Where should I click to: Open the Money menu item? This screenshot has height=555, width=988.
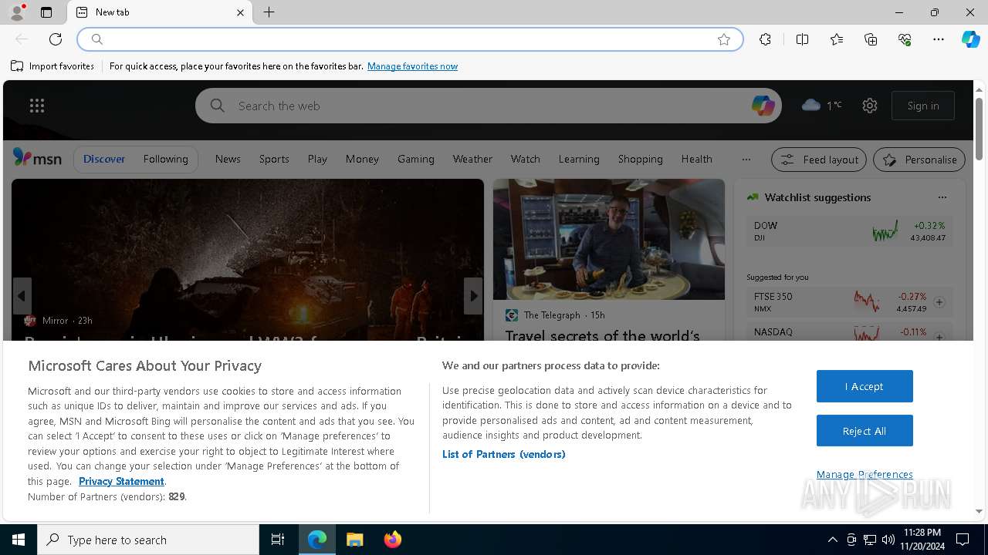click(x=362, y=159)
